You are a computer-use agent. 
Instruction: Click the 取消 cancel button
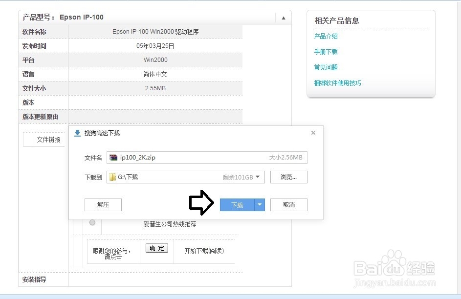tap(289, 204)
